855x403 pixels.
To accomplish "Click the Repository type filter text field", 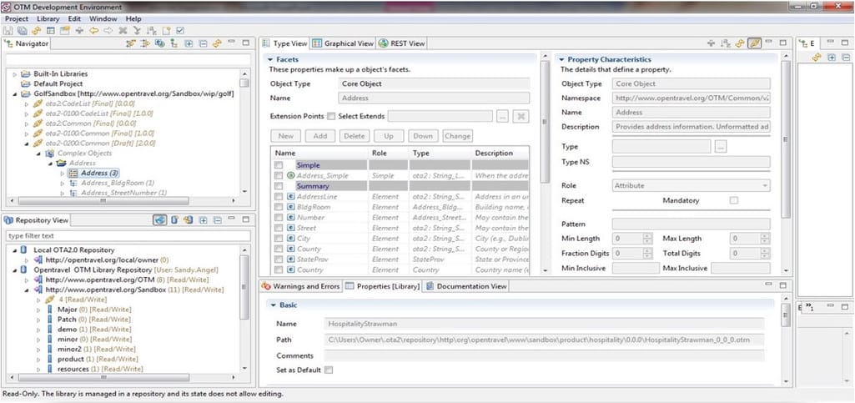I will 128,236.
